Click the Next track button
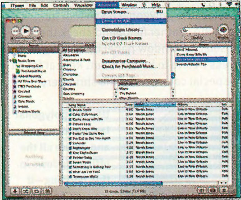Screen dimensions: 241x200 [x=36, y=31]
